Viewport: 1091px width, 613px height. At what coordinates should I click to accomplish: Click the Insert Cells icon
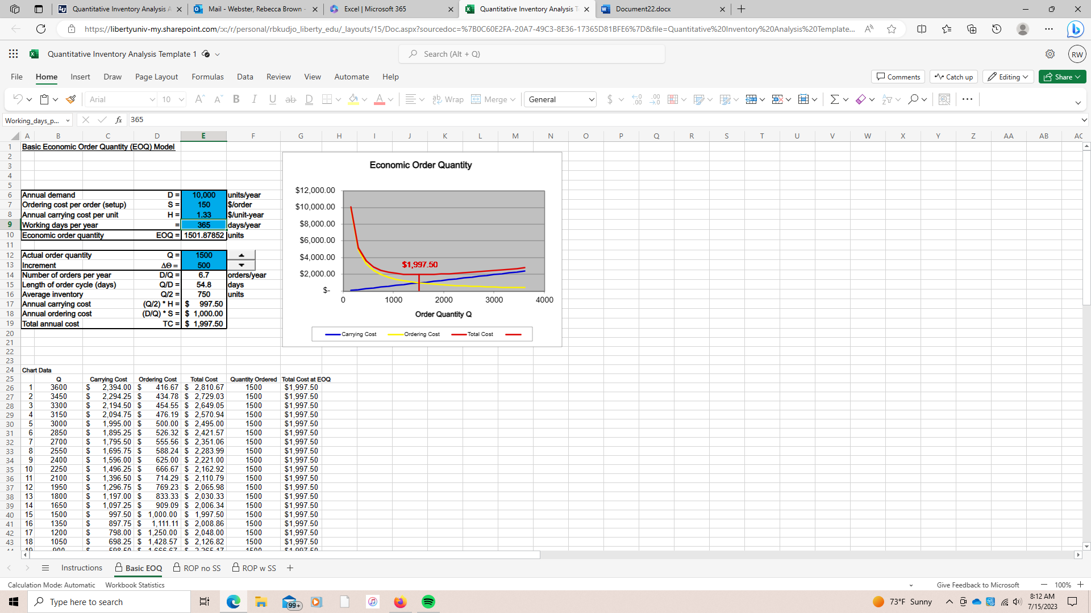[751, 99]
